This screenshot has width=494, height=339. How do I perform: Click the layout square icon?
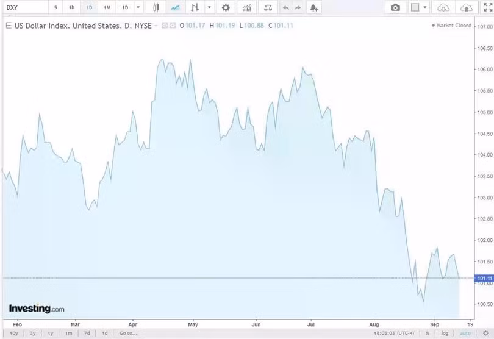point(415,7)
